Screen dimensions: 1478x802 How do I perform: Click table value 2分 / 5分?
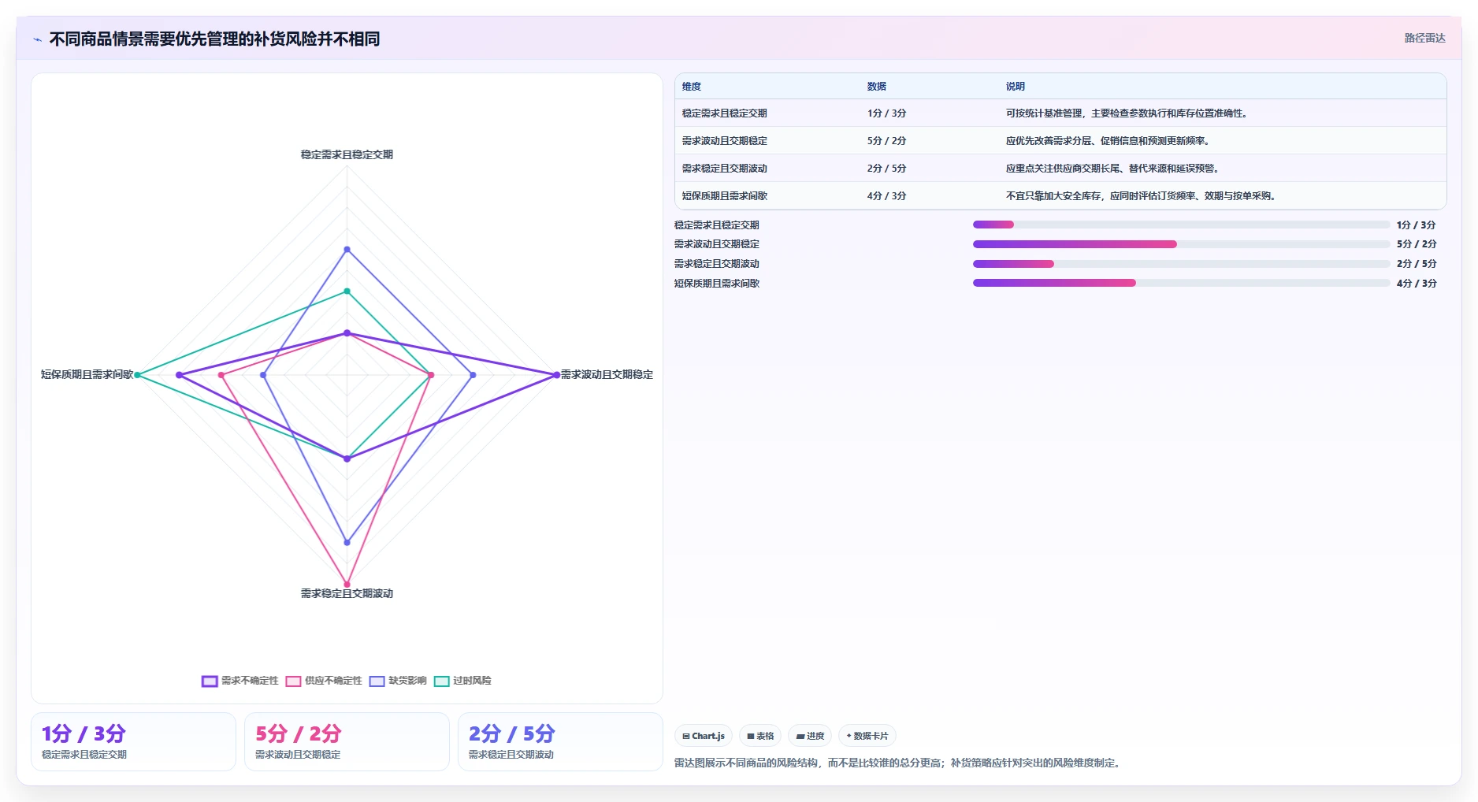click(x=886, y=169)
